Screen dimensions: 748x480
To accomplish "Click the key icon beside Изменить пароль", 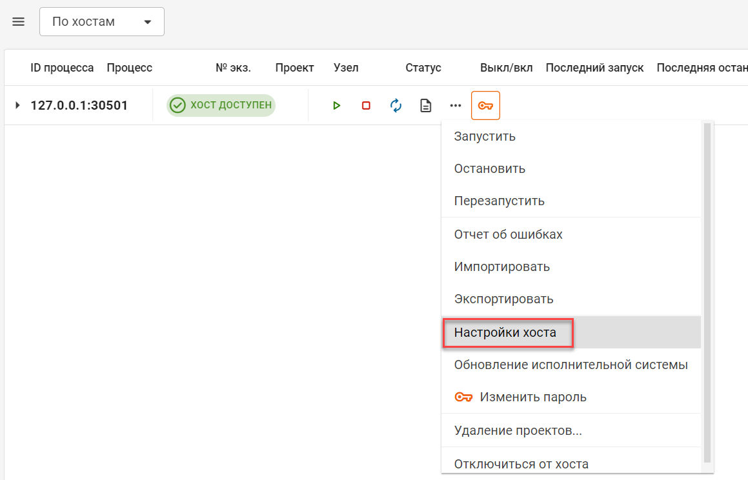I will pyautogui.click(x=464, y=397).
